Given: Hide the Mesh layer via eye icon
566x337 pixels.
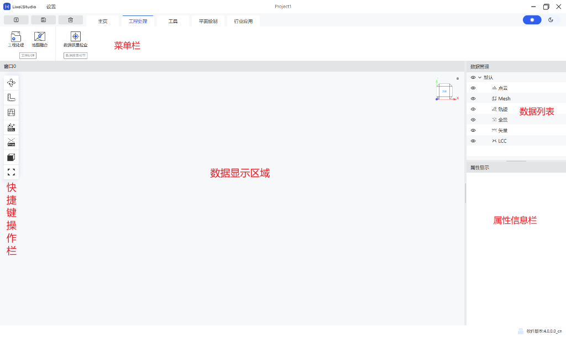Looking at the screenshot, I should 473,99.
